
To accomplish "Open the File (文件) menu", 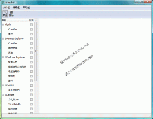I will point(6,7).
